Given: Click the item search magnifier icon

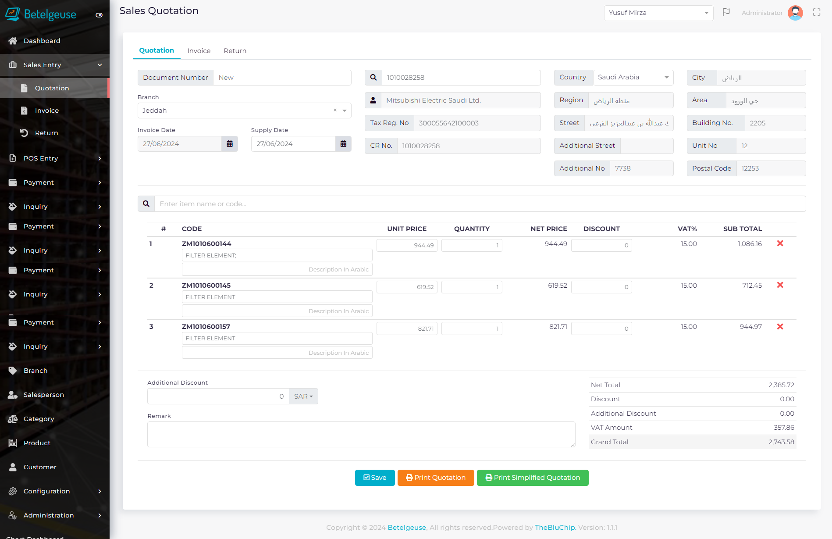Looking at the screenshot, I should pos(146,204).
